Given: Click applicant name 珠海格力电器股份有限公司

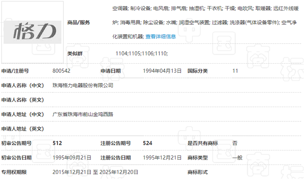Looking at the screenshot, I should click(x=83, y=85).
